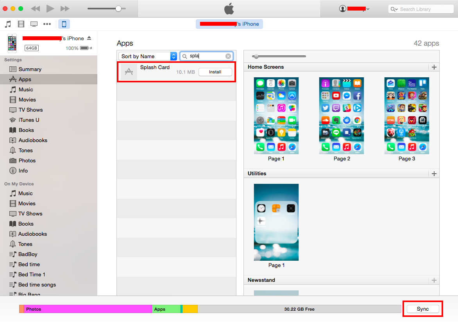Clear the apps search text
458x322 pixels.
(228, 56)
